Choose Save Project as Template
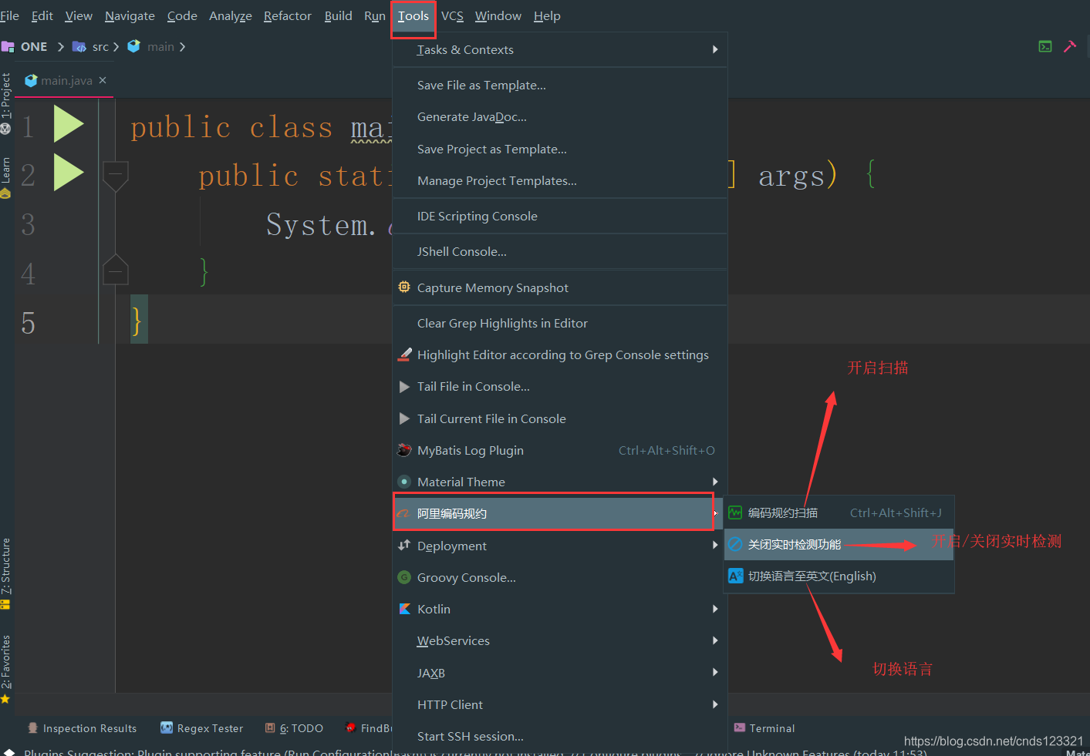This screenshot has height=756, width=1090. coord(560,149)
